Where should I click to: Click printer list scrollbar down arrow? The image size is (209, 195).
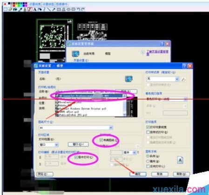click(125, 114)
